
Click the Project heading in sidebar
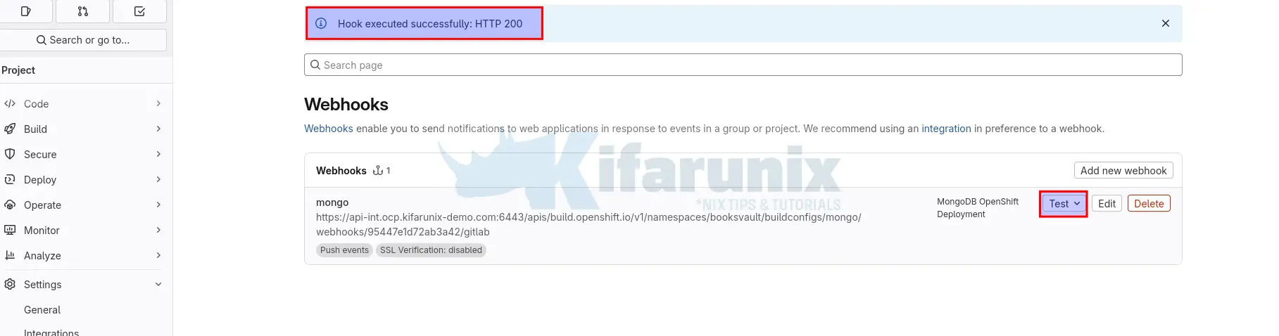click(18, 70)
